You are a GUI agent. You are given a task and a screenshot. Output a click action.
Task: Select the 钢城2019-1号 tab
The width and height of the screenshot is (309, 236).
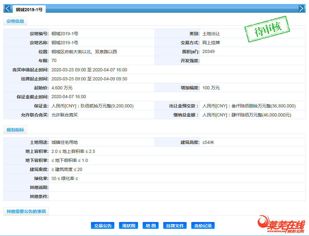[29, 9]
